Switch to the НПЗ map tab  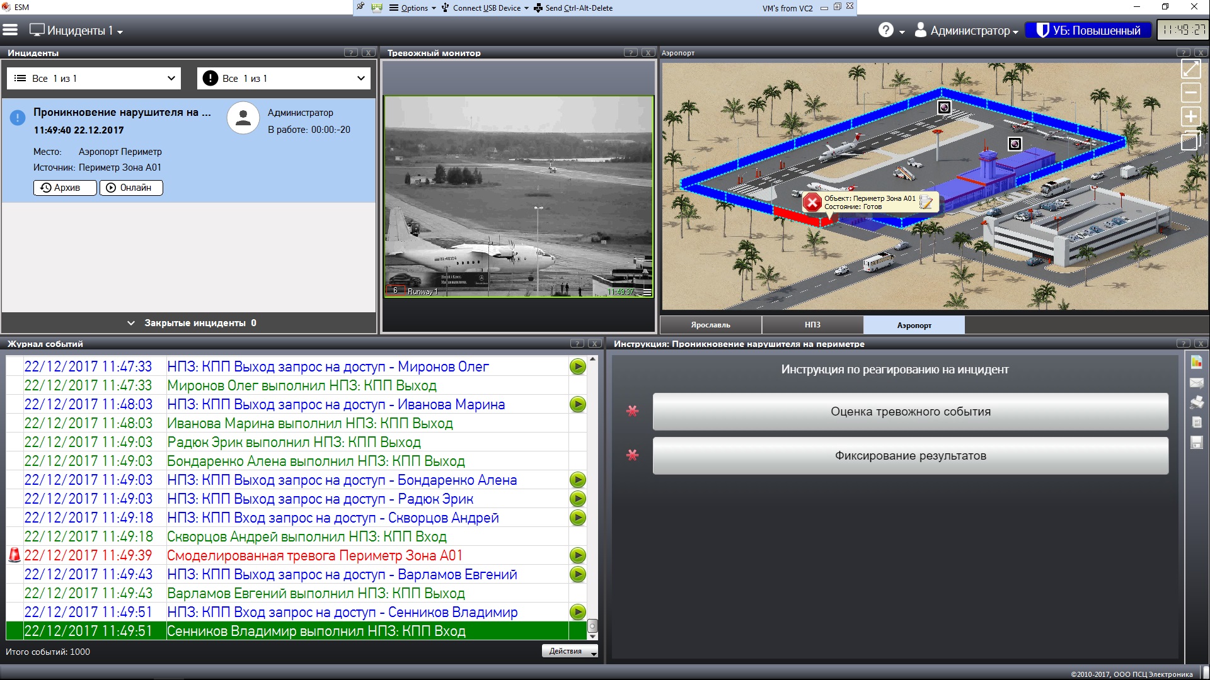click(x=812, y=325)
